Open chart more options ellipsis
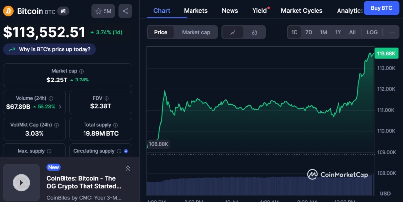 click(x=392, y=32)
